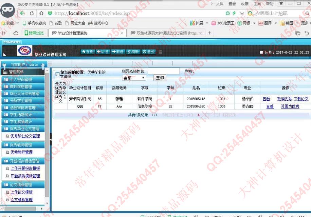Expand 学生成绩统计 menu section
The width and height of the screenshot is (311, 217).
point(23,122)
